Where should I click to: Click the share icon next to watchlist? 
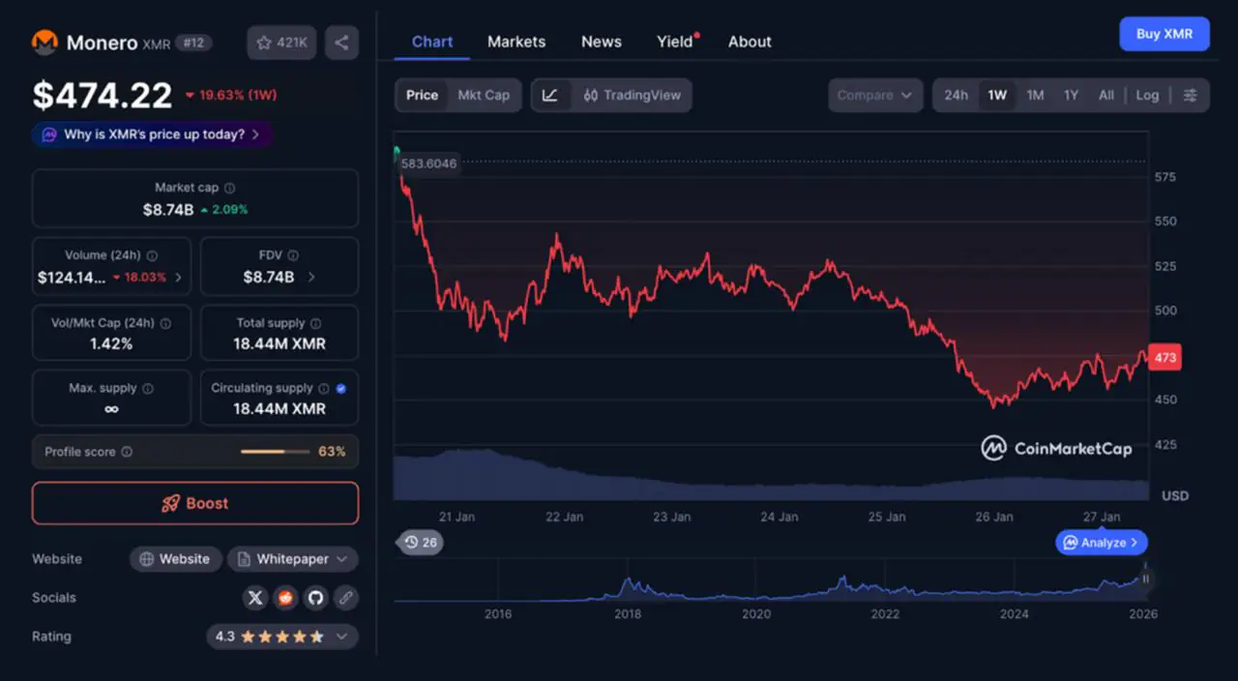pos(341,43)
